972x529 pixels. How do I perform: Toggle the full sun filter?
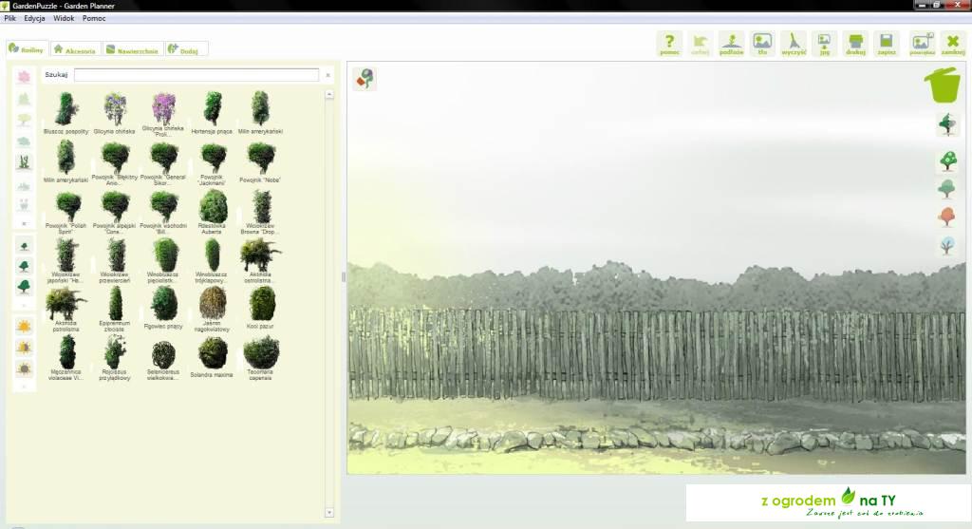click(25, 326)
